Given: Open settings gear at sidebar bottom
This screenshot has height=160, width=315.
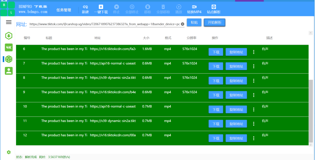Looking at the screenshot, I should (9, 152).
